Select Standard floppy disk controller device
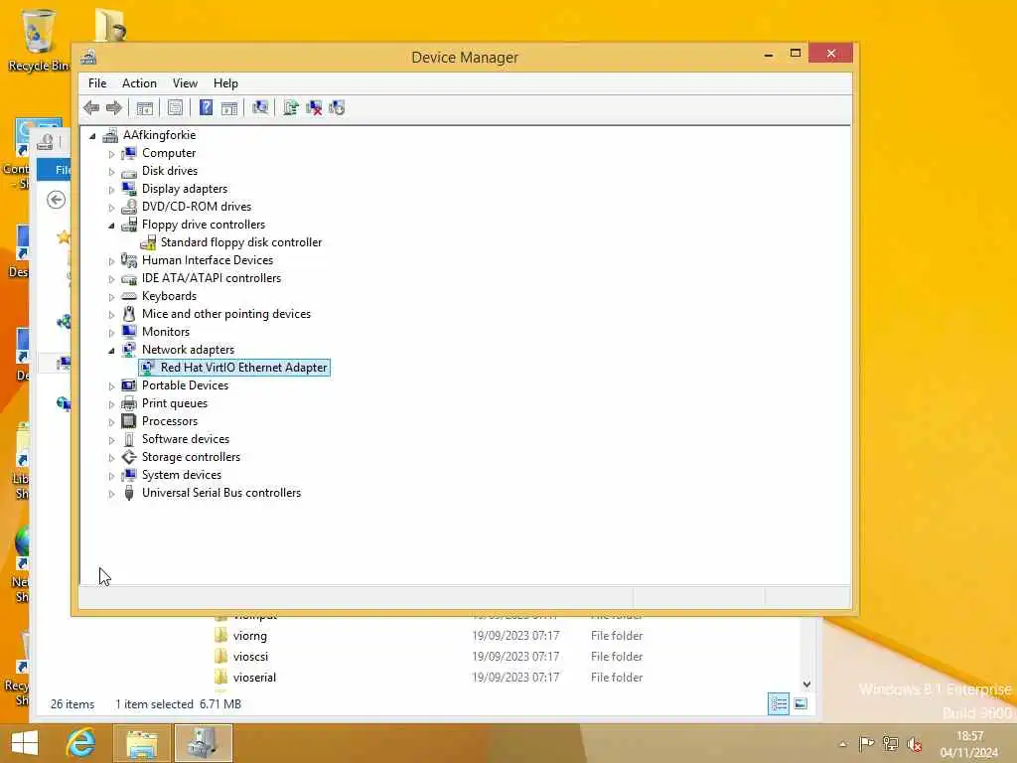 point(240,242)
